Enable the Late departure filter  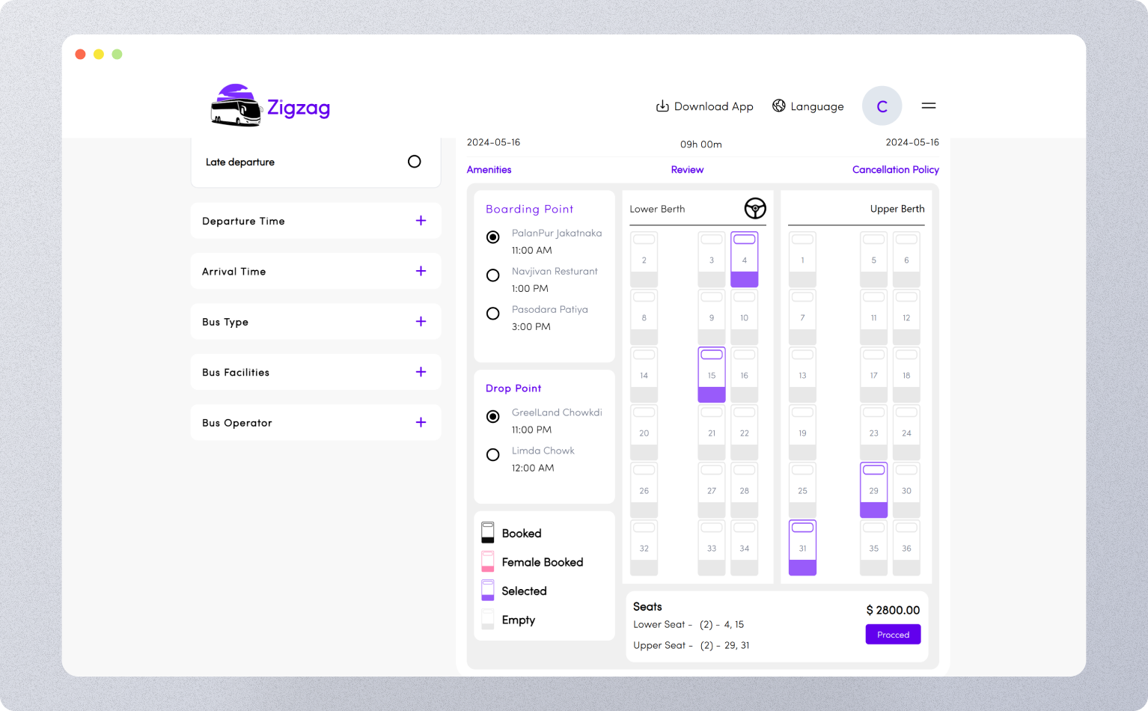[x=414, y=162]
